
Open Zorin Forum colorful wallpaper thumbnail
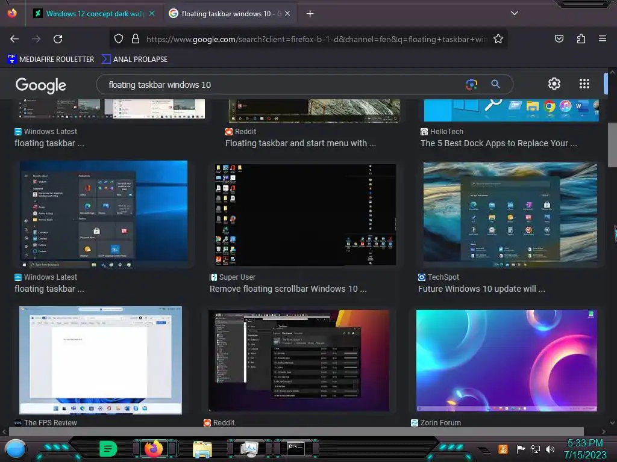(x=506, y=360)
